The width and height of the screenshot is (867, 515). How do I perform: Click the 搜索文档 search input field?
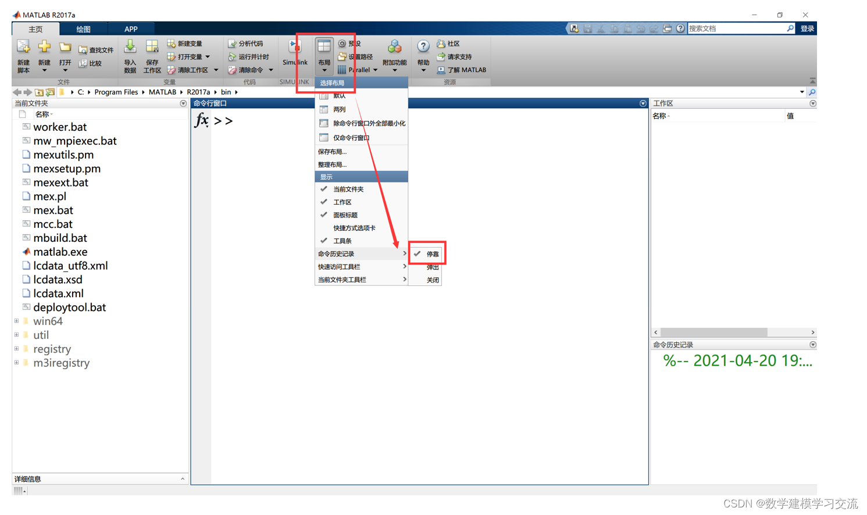pyautogui.click(x=736, y=28)
